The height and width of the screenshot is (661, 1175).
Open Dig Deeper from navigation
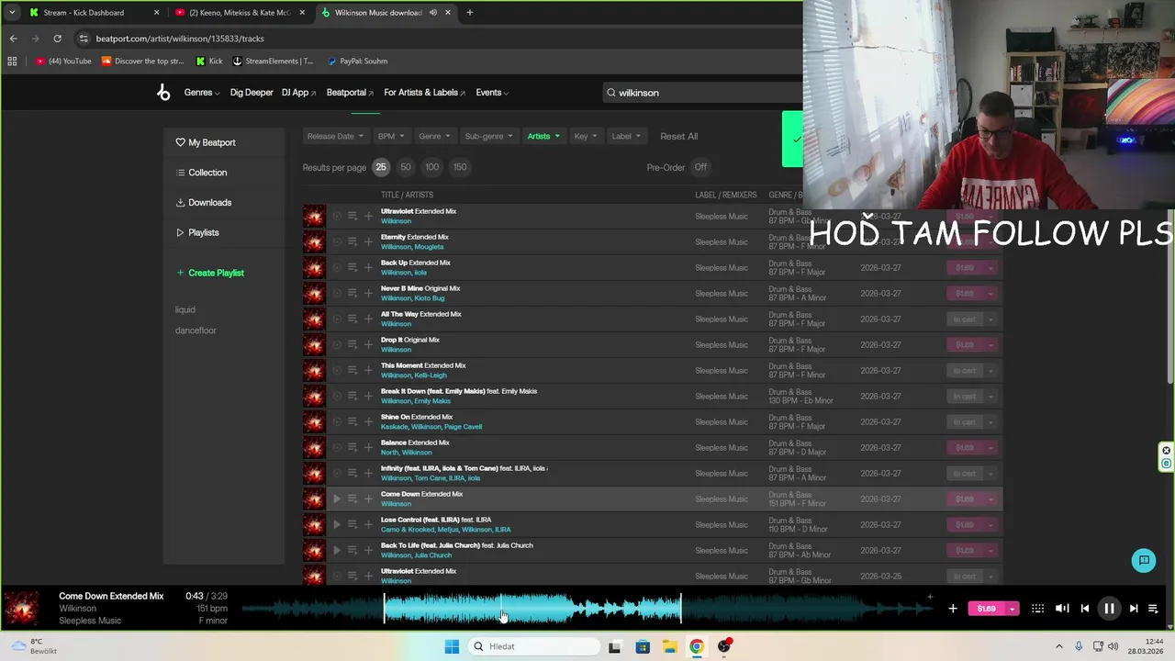252,93
